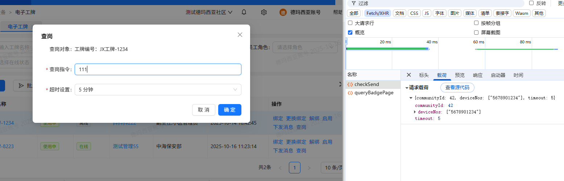This screenshot has width=564, height=181.
Task: Click the next page arrow
Action: pyautogui.click(x=309, y=168)
